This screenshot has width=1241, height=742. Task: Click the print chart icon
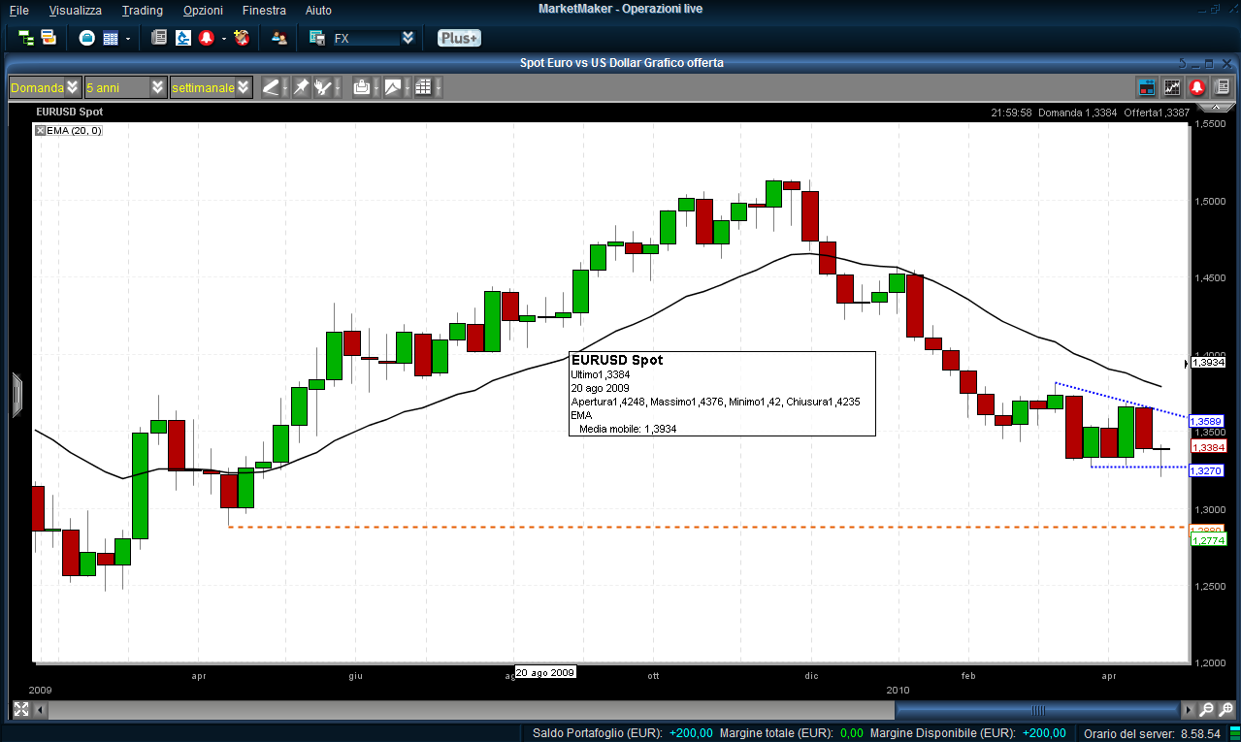pos(361,87)
